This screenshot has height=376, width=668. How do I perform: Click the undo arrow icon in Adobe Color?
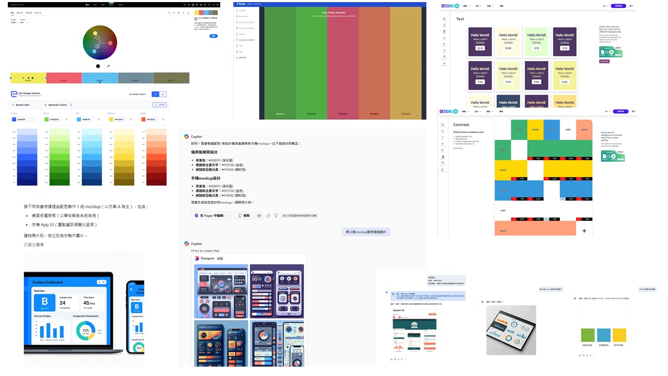click(x=169, y=13)
